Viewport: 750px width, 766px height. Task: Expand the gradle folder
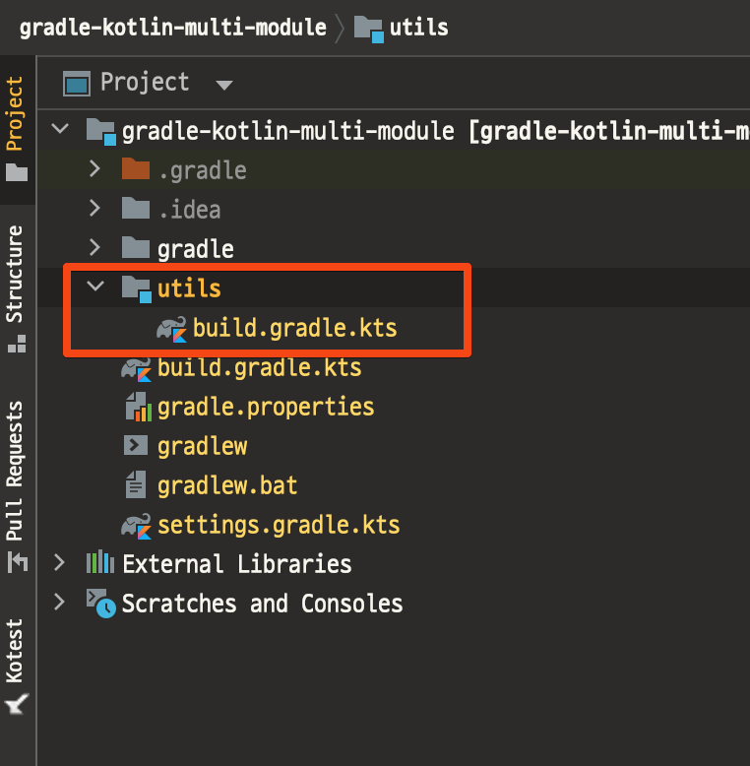point(94,248)
